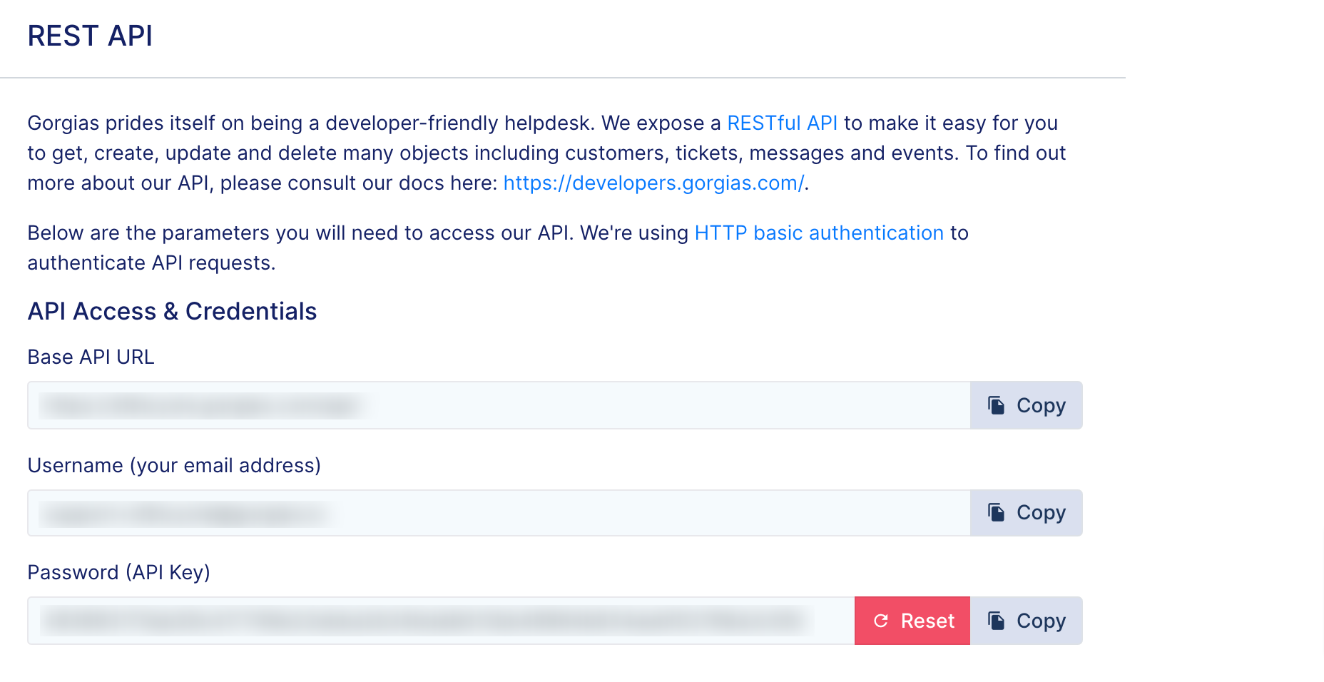Click the Base API URL label
This screenshot has width=1324, height=682.
pos(91,357)
